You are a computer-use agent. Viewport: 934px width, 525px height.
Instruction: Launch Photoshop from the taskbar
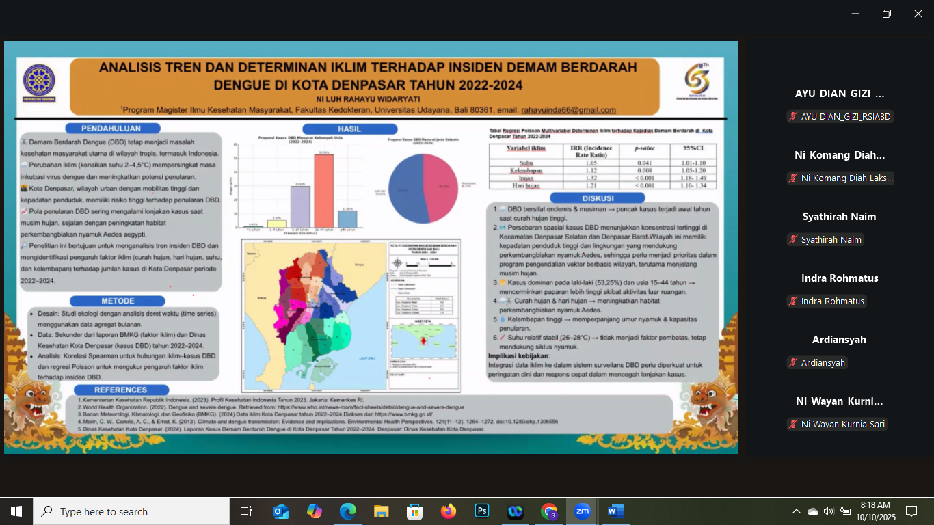482,511
